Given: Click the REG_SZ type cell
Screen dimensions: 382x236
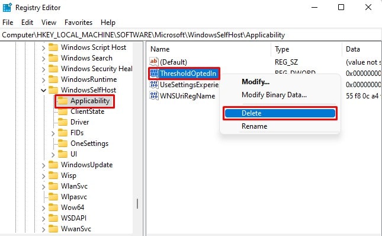Looking at the screenshot, I should pos(286,62).
